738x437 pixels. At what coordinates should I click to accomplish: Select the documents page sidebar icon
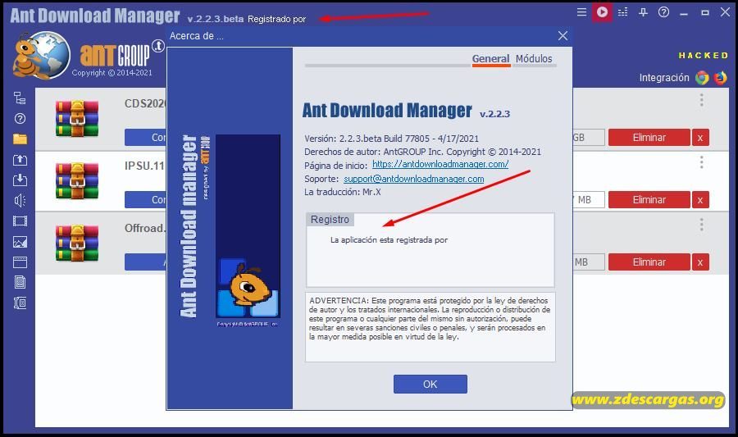click(20, 282)
